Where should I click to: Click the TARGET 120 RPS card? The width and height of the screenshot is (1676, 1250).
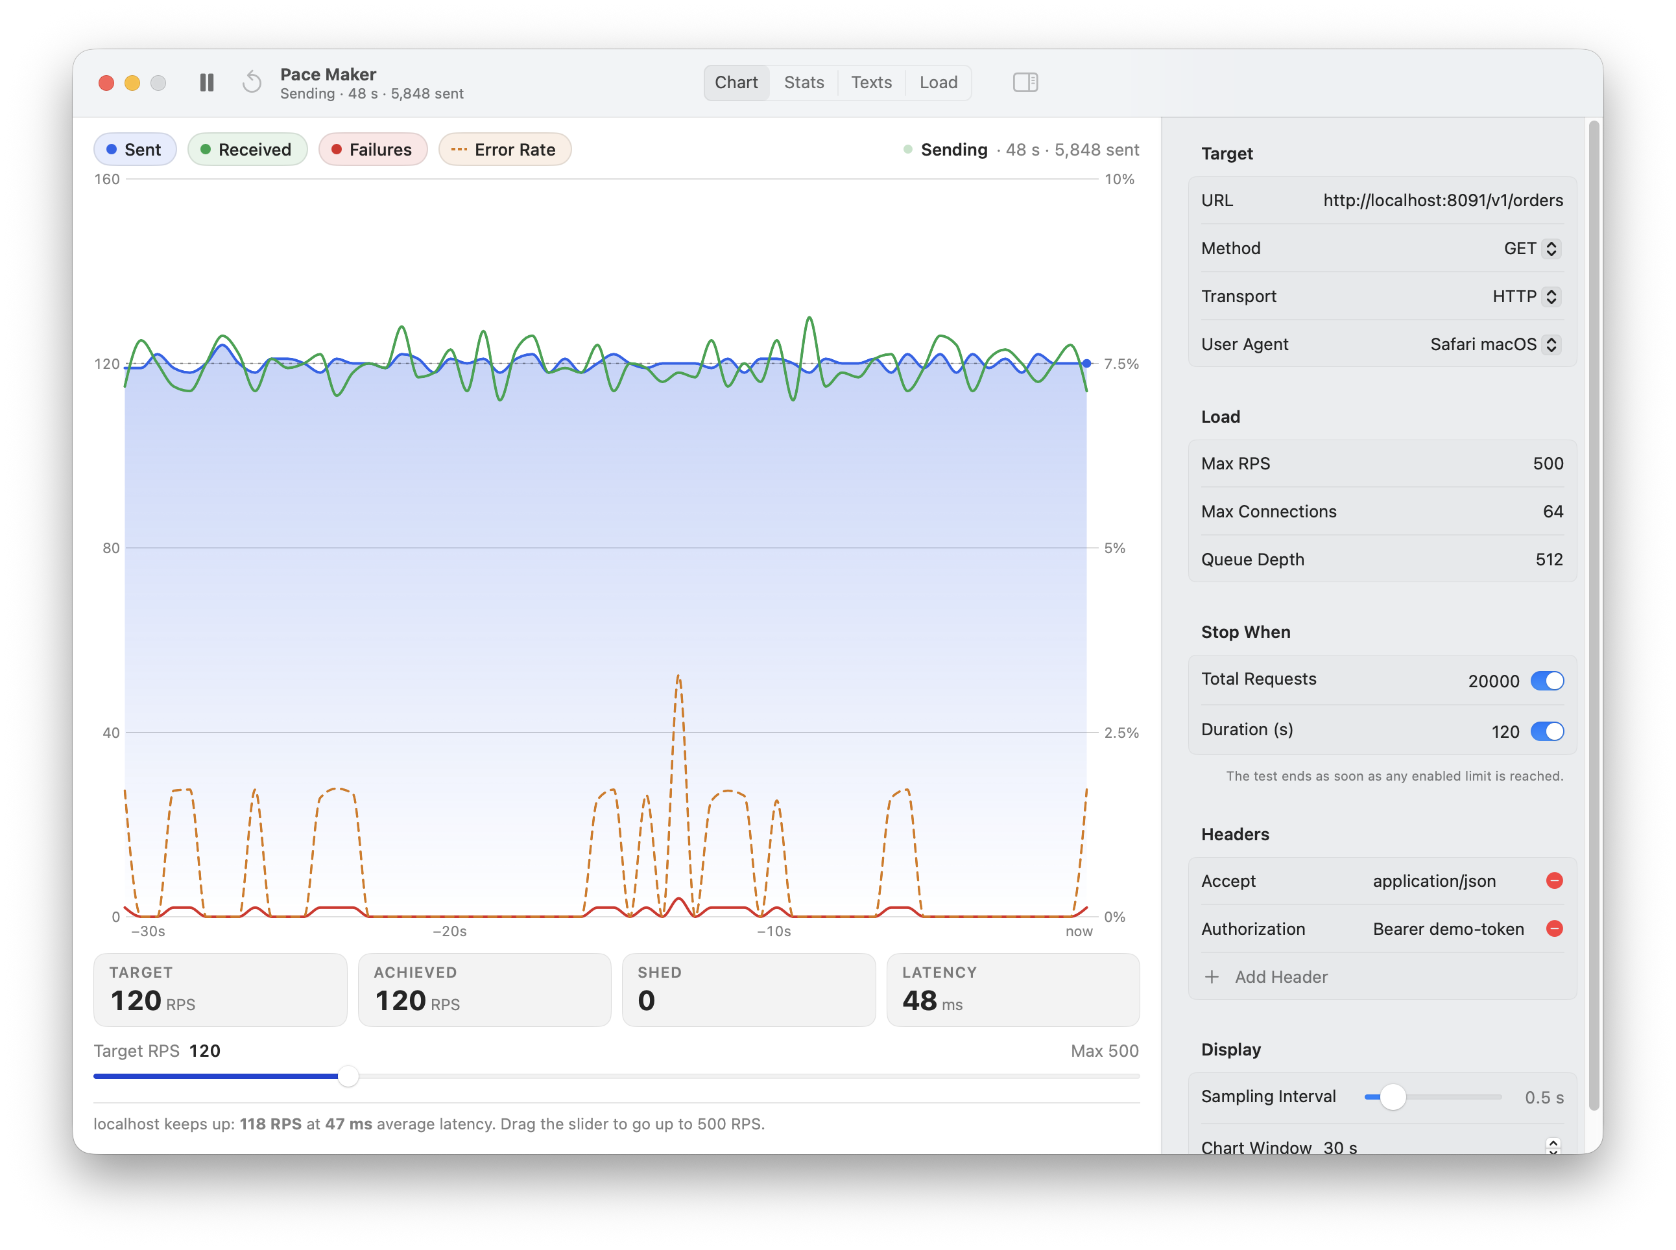pos(221,990)
